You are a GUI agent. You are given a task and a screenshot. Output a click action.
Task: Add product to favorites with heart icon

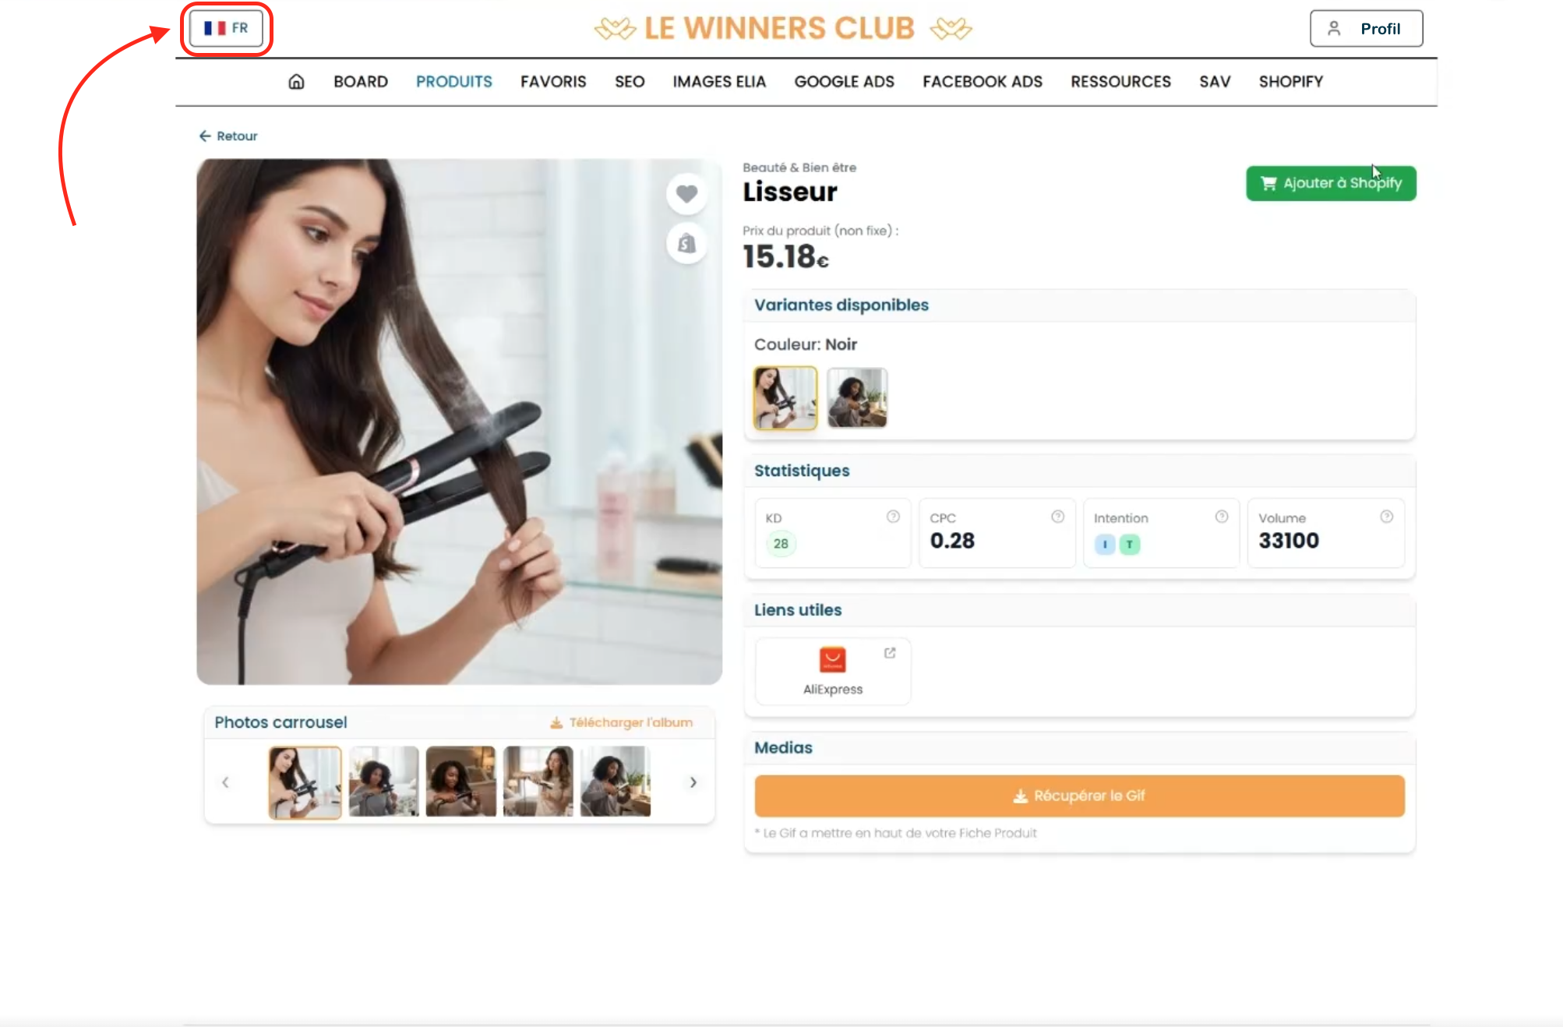click(x=686, y=193)
